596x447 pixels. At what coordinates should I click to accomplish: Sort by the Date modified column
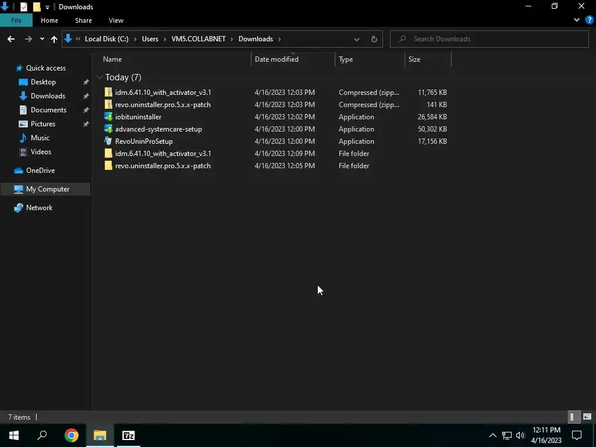click(x=293, y=59)
